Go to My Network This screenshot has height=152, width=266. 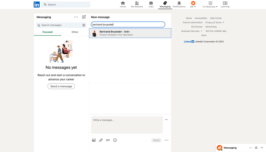point(137,4)
